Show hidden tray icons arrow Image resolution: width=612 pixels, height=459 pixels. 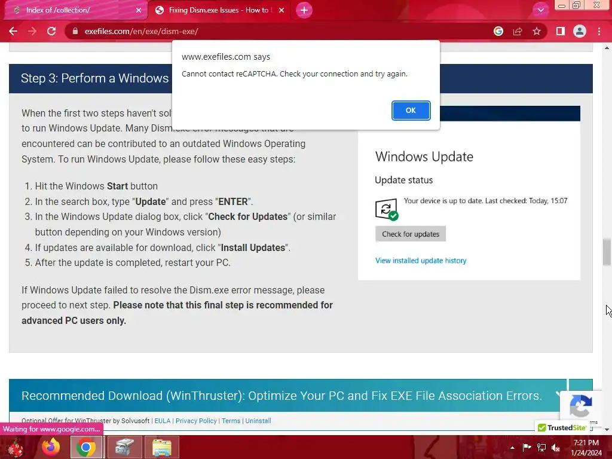coord(512,447)
